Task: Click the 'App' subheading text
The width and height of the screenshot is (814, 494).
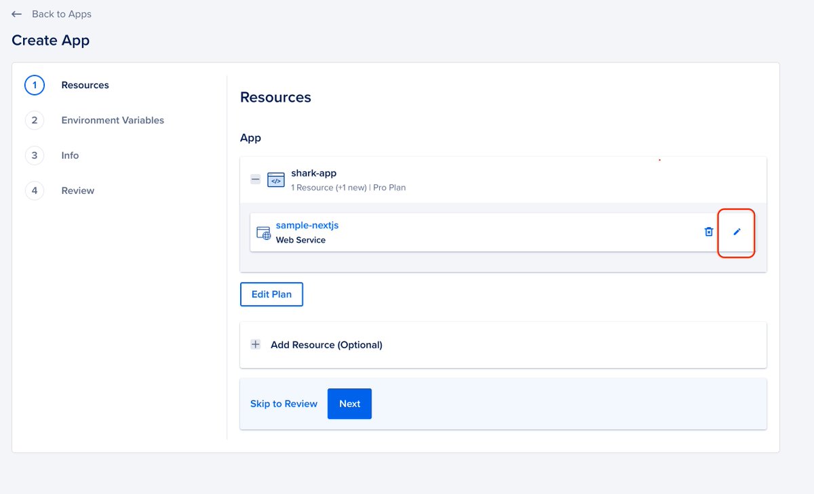Action: pyautogui.click(x=250, y=138)
